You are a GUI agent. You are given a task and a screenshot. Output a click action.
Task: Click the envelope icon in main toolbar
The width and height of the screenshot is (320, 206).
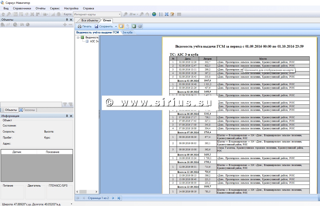pyautogui.click(x=179, y=14)
